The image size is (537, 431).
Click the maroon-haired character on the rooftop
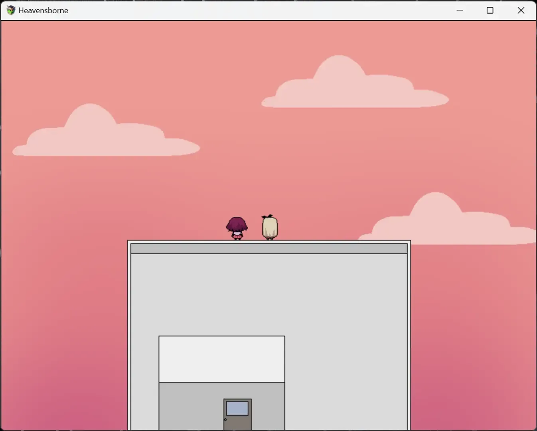coord(237,227)
